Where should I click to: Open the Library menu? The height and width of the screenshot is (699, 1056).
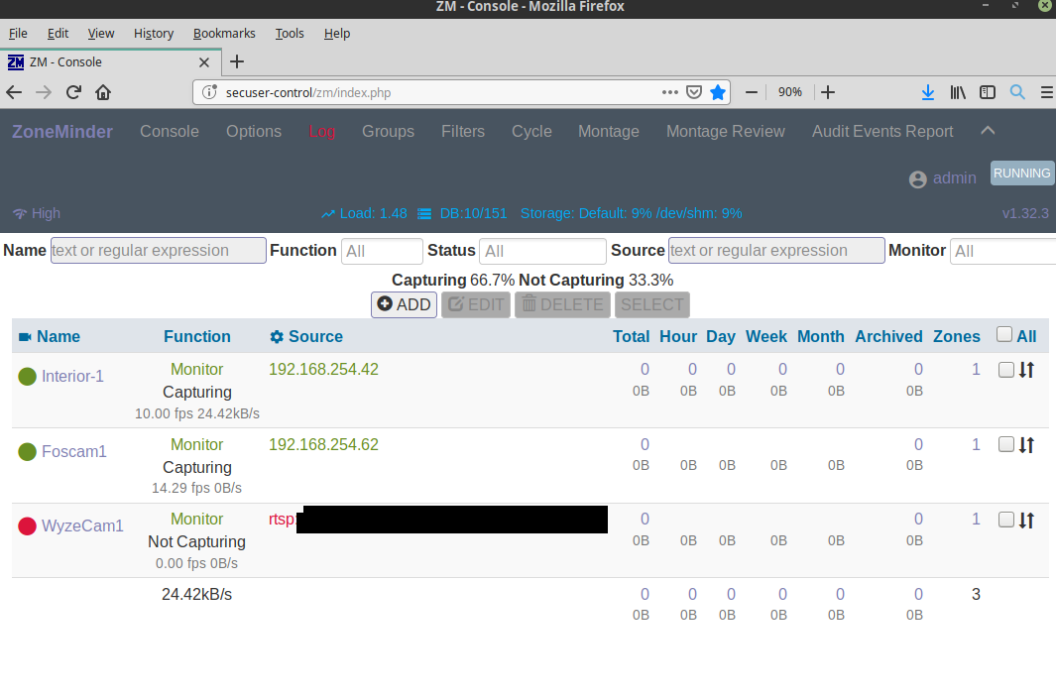click(958, 92)
